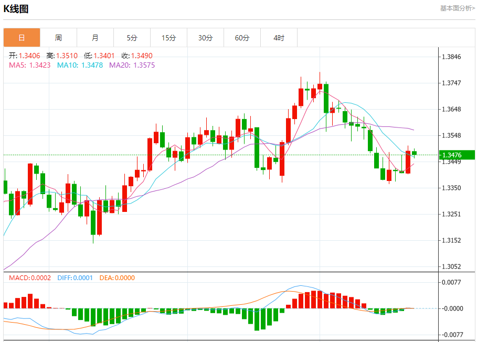477x342 pixels.
Task: Click the latest green candlestick on the chart
Action: tap(414, 153)
